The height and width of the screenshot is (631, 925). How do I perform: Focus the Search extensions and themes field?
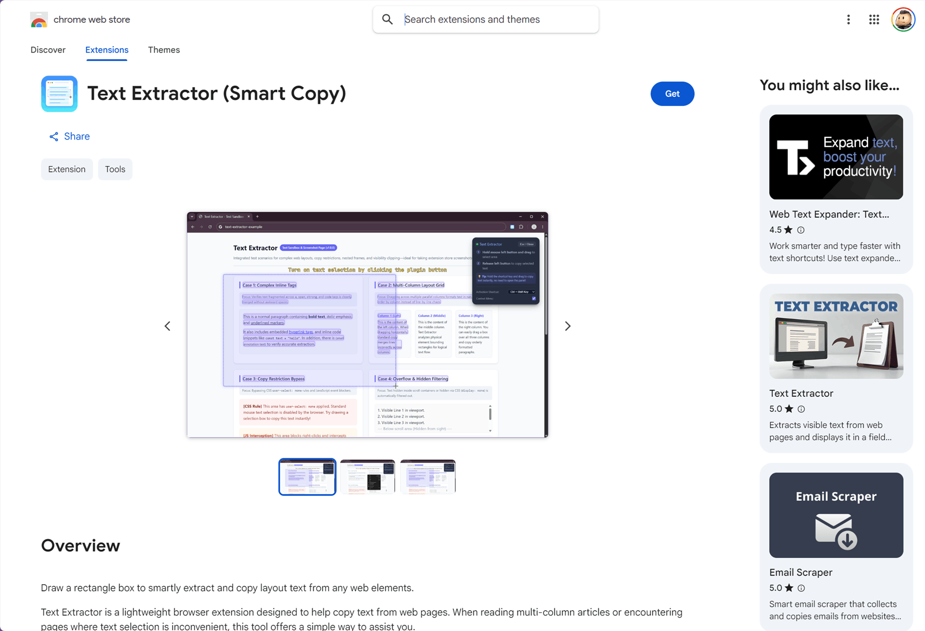(x=486, y=19)
